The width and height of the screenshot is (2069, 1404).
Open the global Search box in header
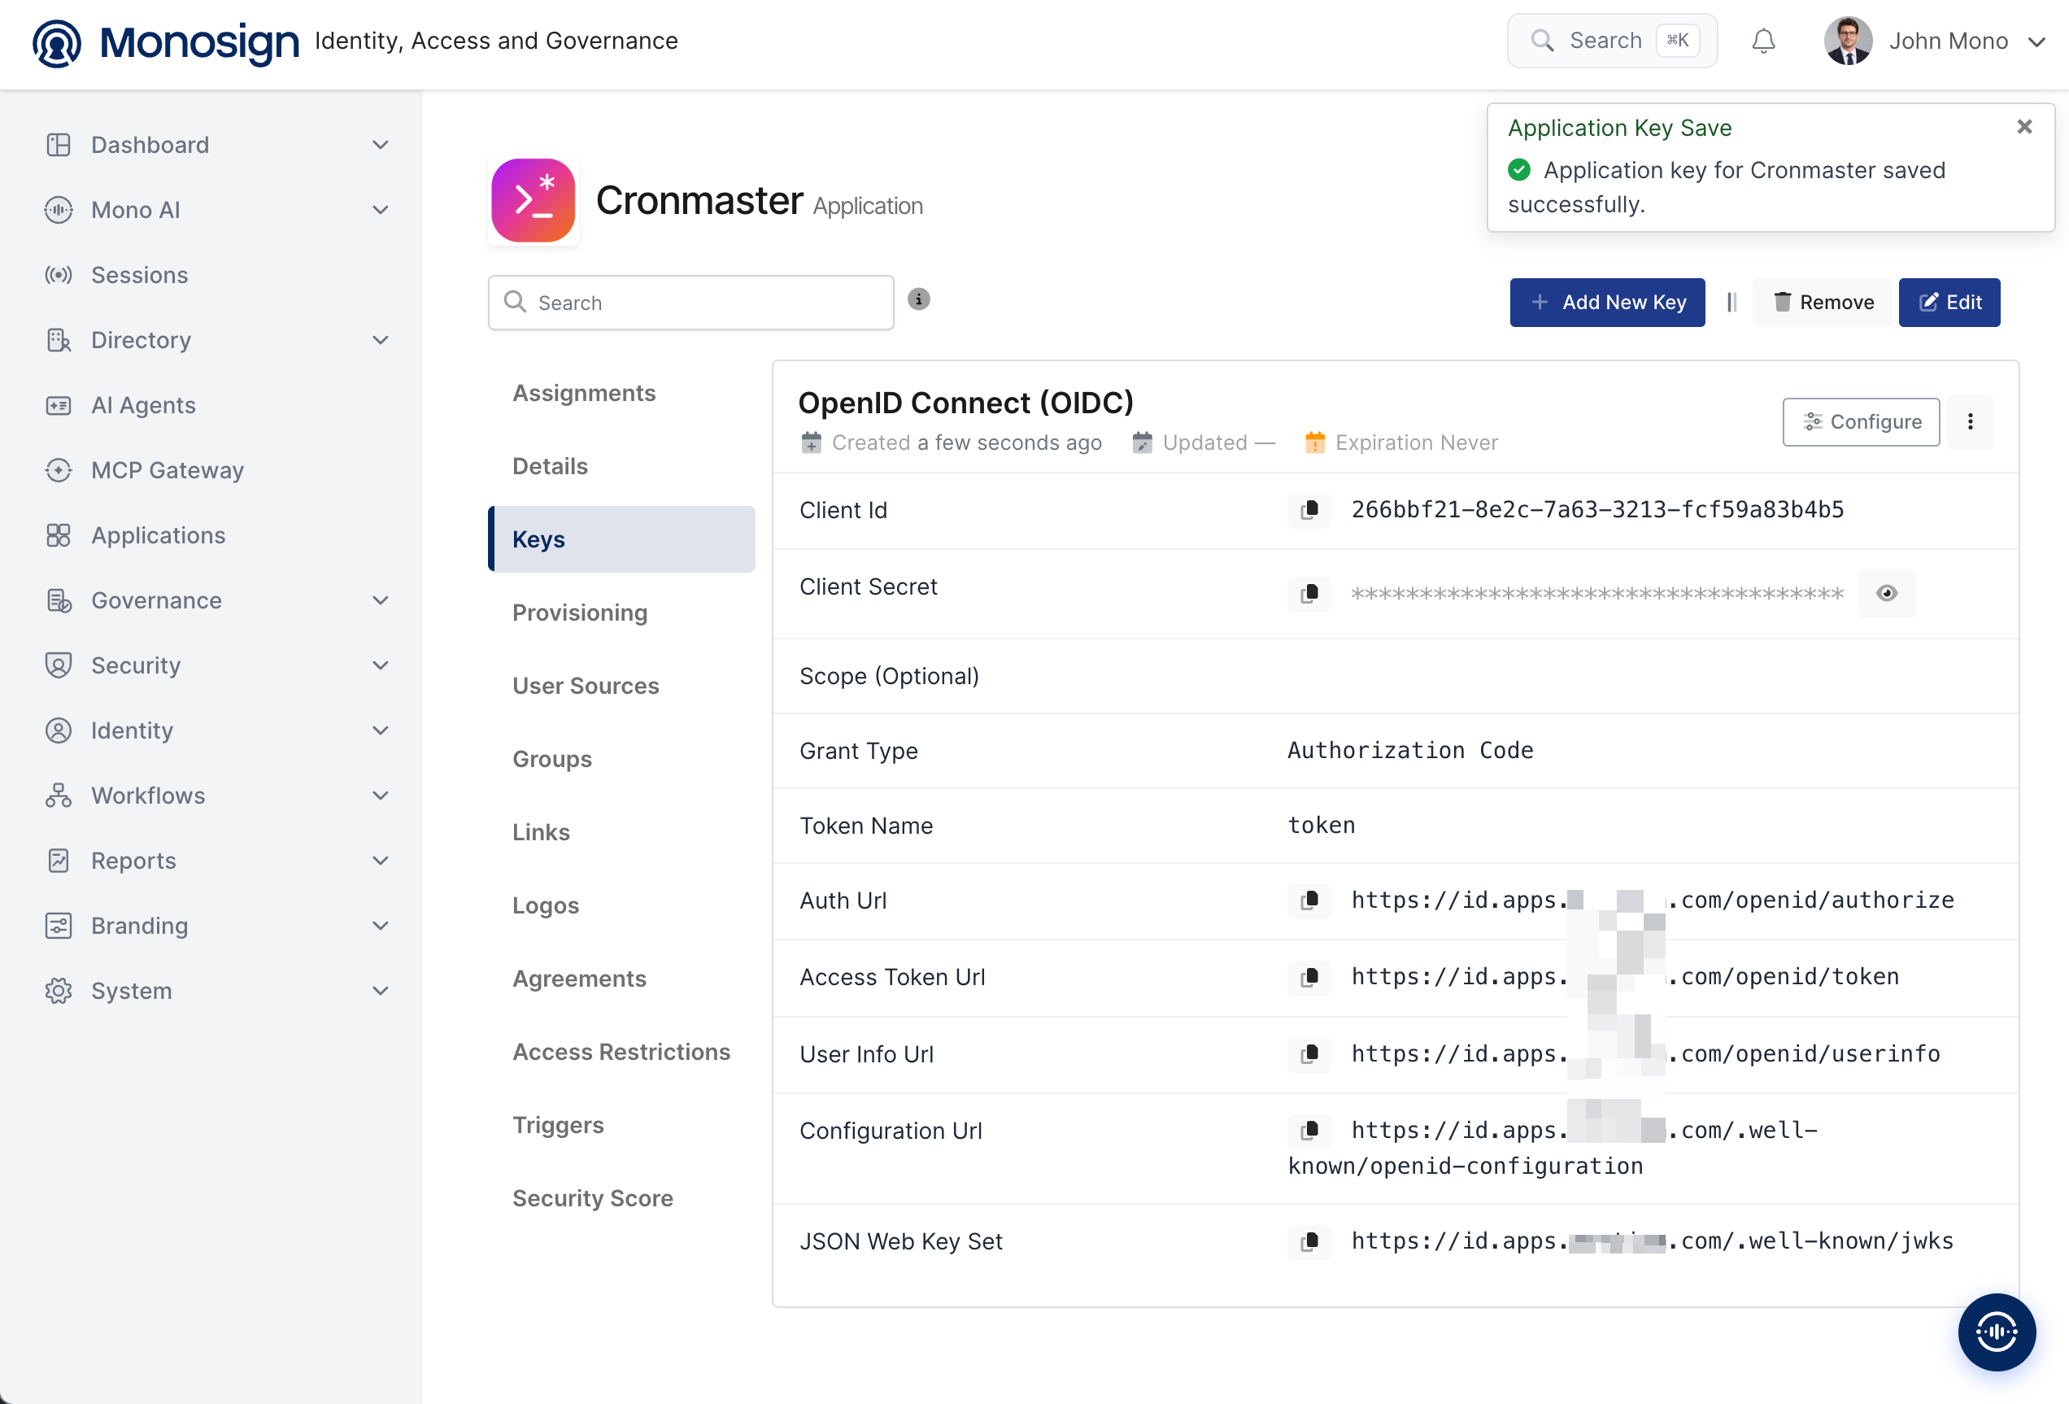click(x=1611, y=41)
